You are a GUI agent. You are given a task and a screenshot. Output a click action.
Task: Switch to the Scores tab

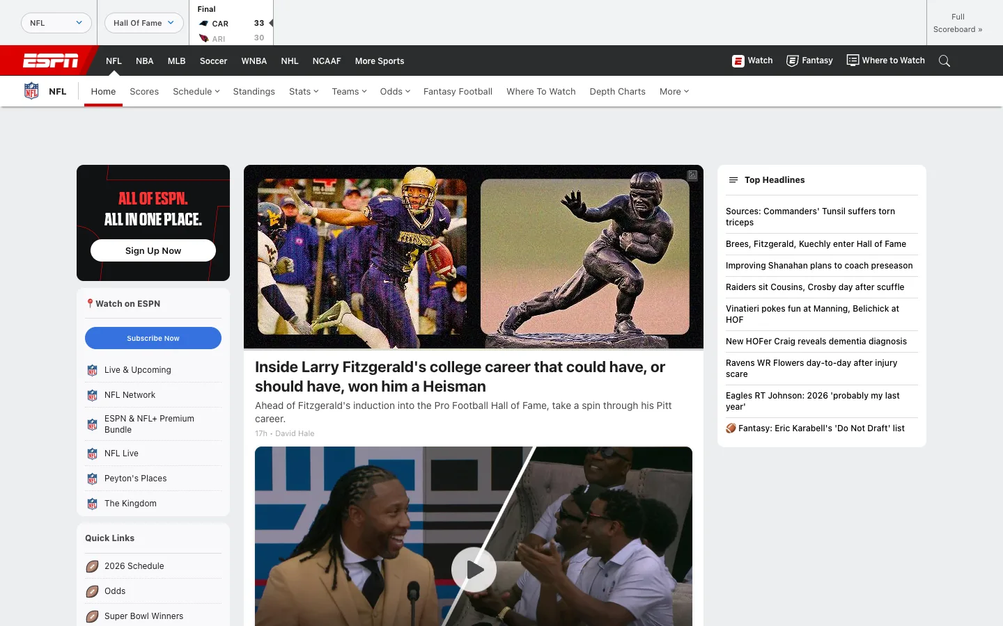tap(144, 91)
